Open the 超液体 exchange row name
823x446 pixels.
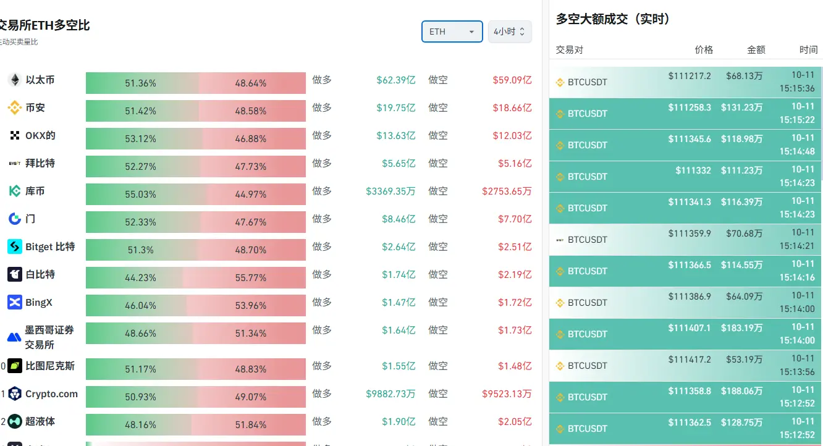pos(40,421)
